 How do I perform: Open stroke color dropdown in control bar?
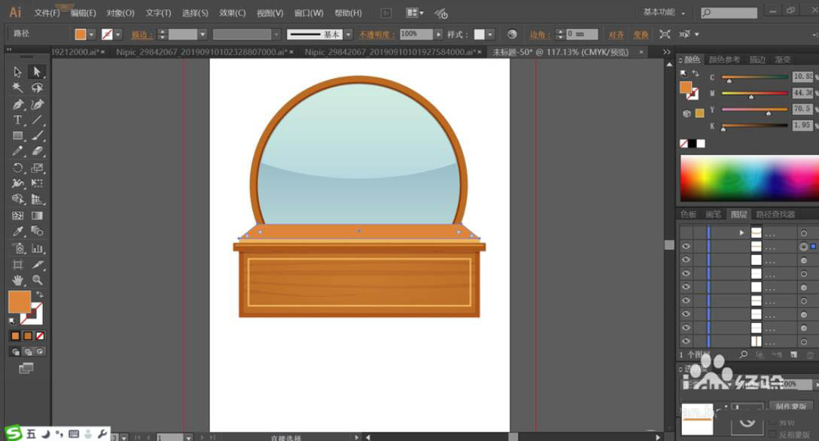pos(118,35)
